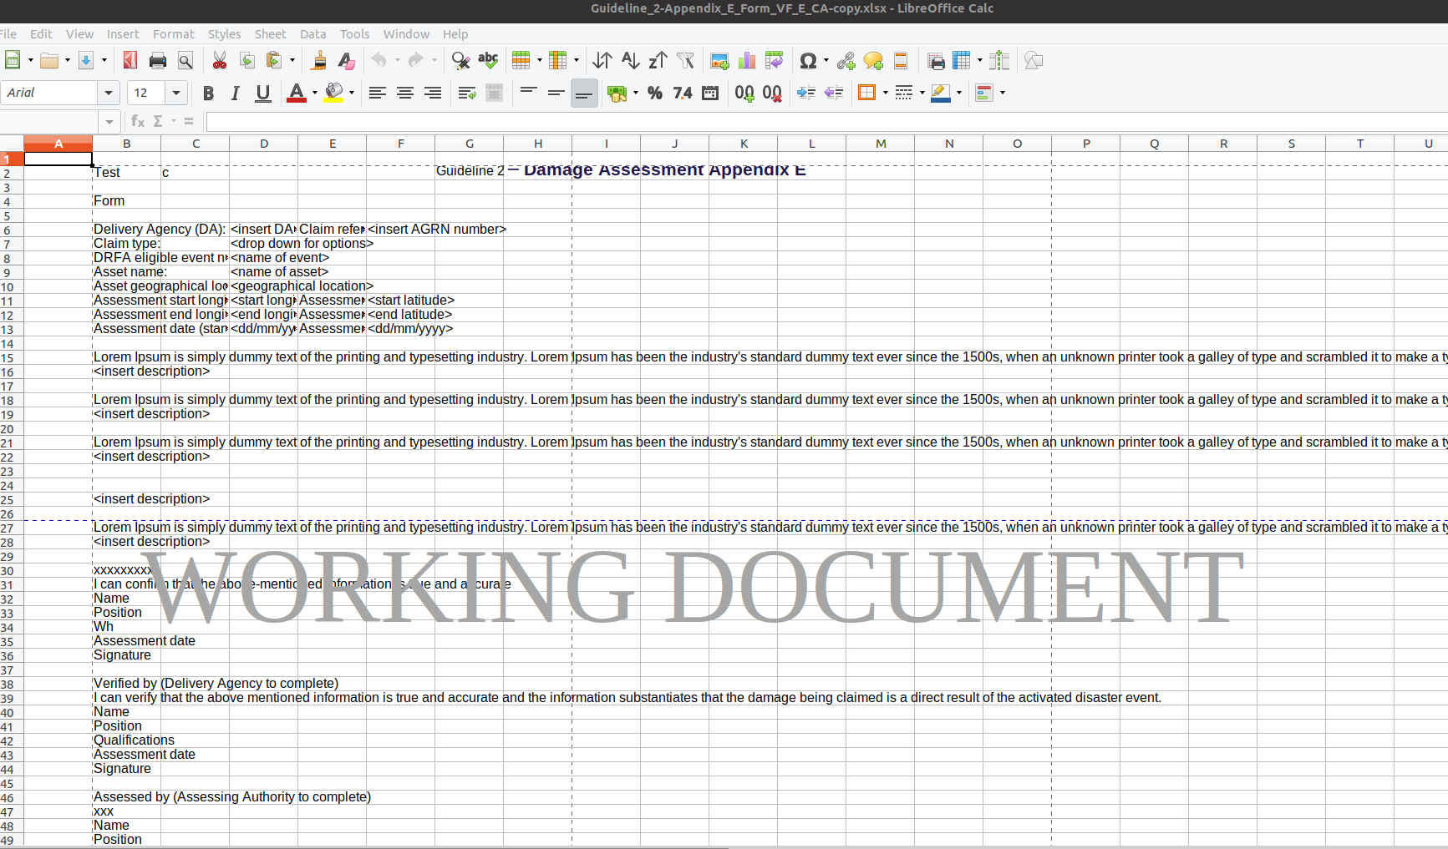Image resolution: width=1448 pixels, height=849 pixels.
Task: Sort descending Z to A
Action: [658, 60]
